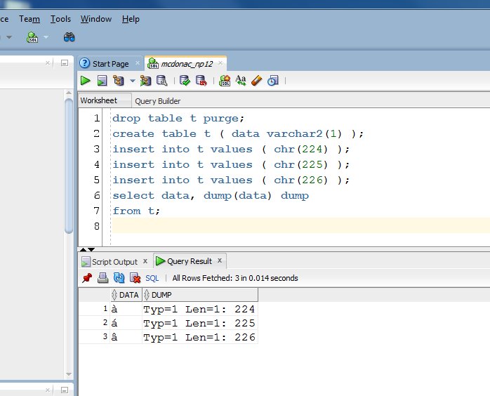The width and height of the screenshot is (490, 396).
Task: Click the empty line 8 in editor
Action: coord(281,226)
